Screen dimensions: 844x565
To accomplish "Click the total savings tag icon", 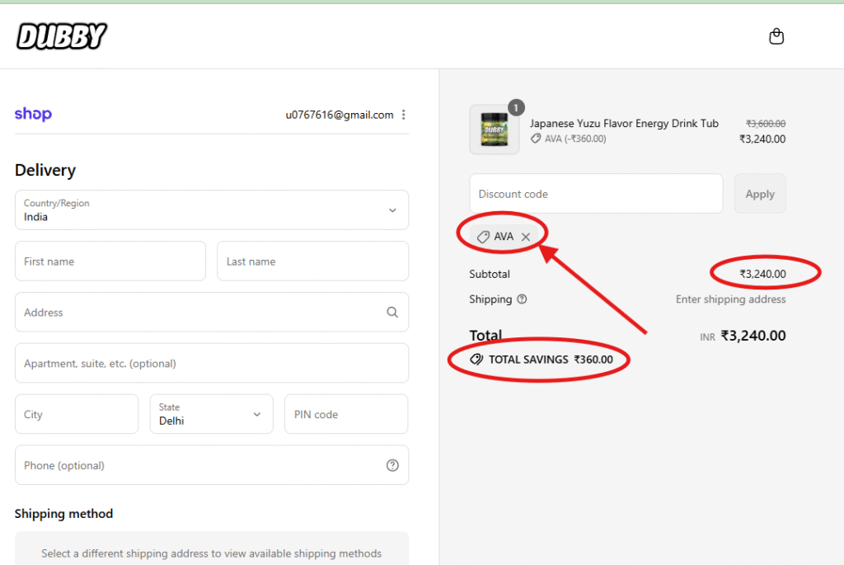I will click(476, 360).
